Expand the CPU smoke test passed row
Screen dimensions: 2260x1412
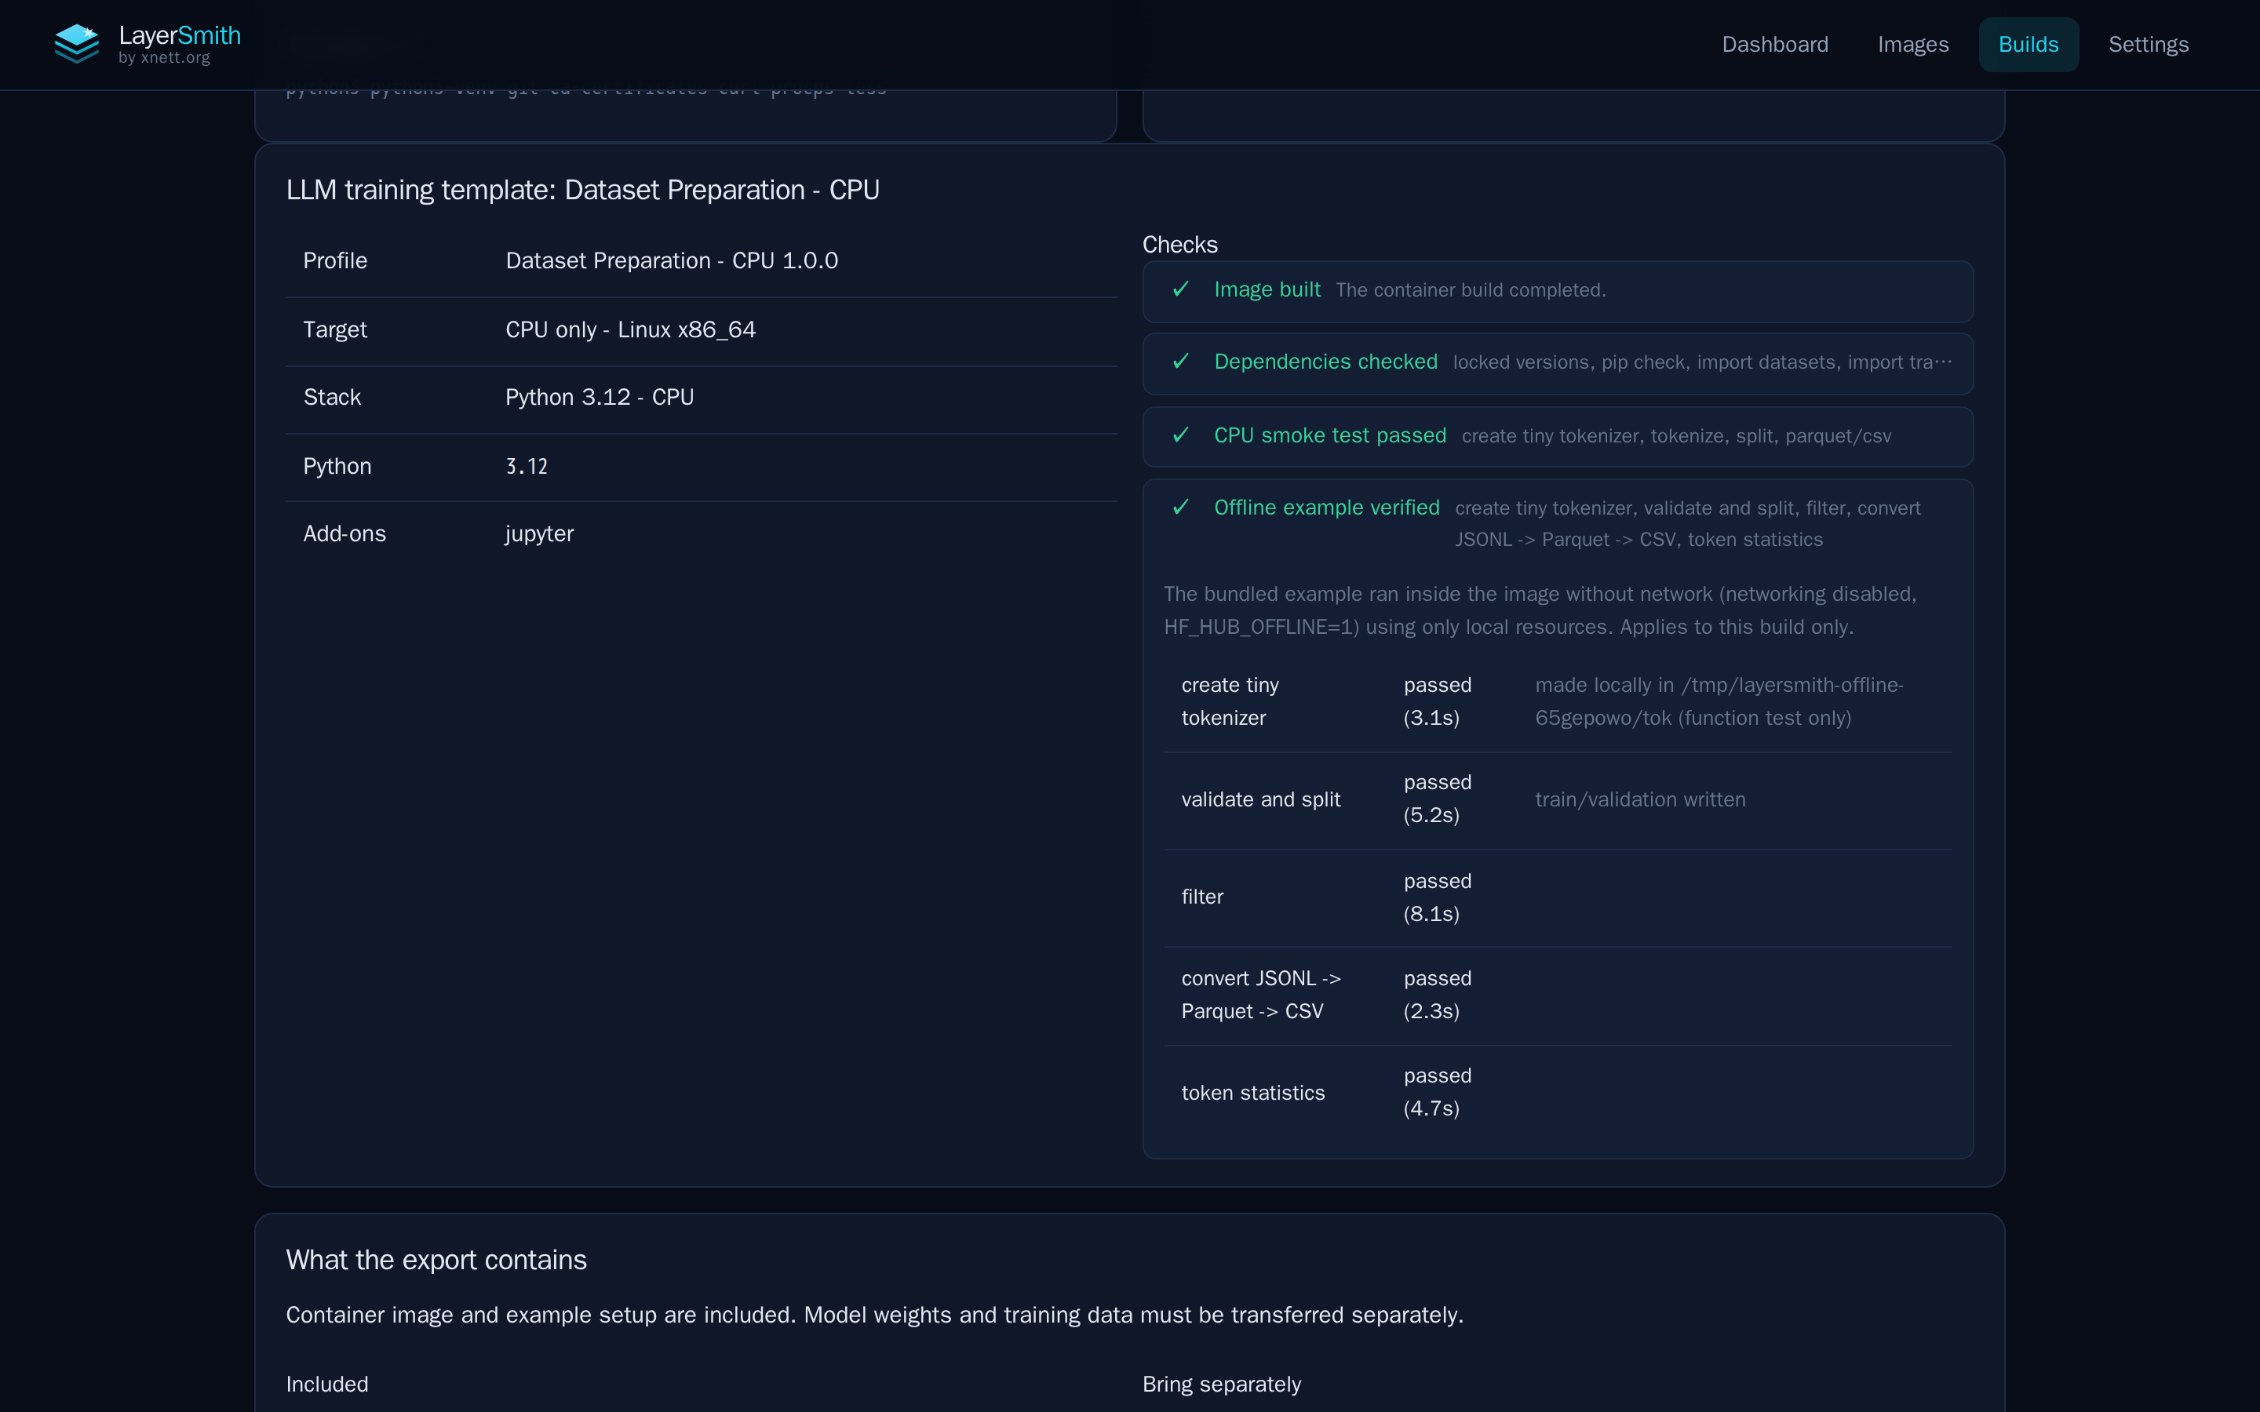(x=1558, y=436)
